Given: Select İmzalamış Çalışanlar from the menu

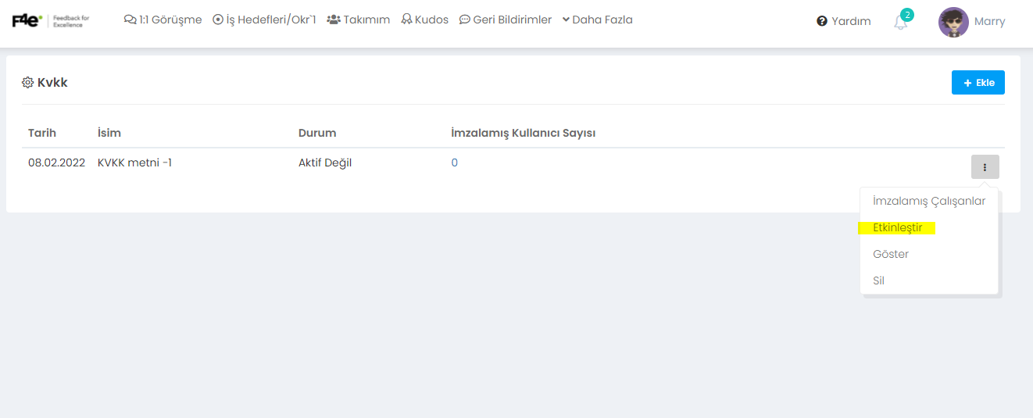Looking at the screenshot, I should pos(929,202).
